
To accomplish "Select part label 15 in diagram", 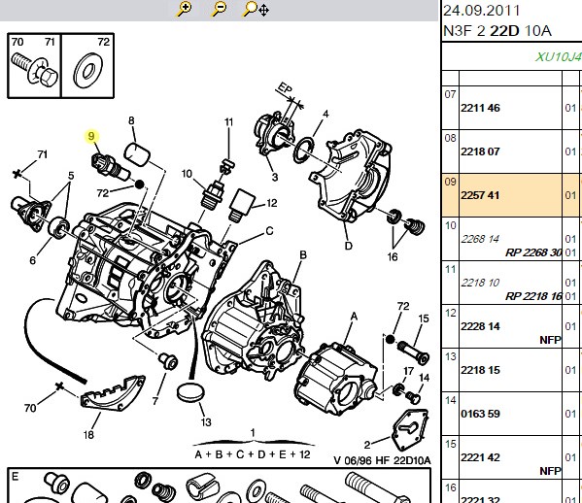I will 423,319.
